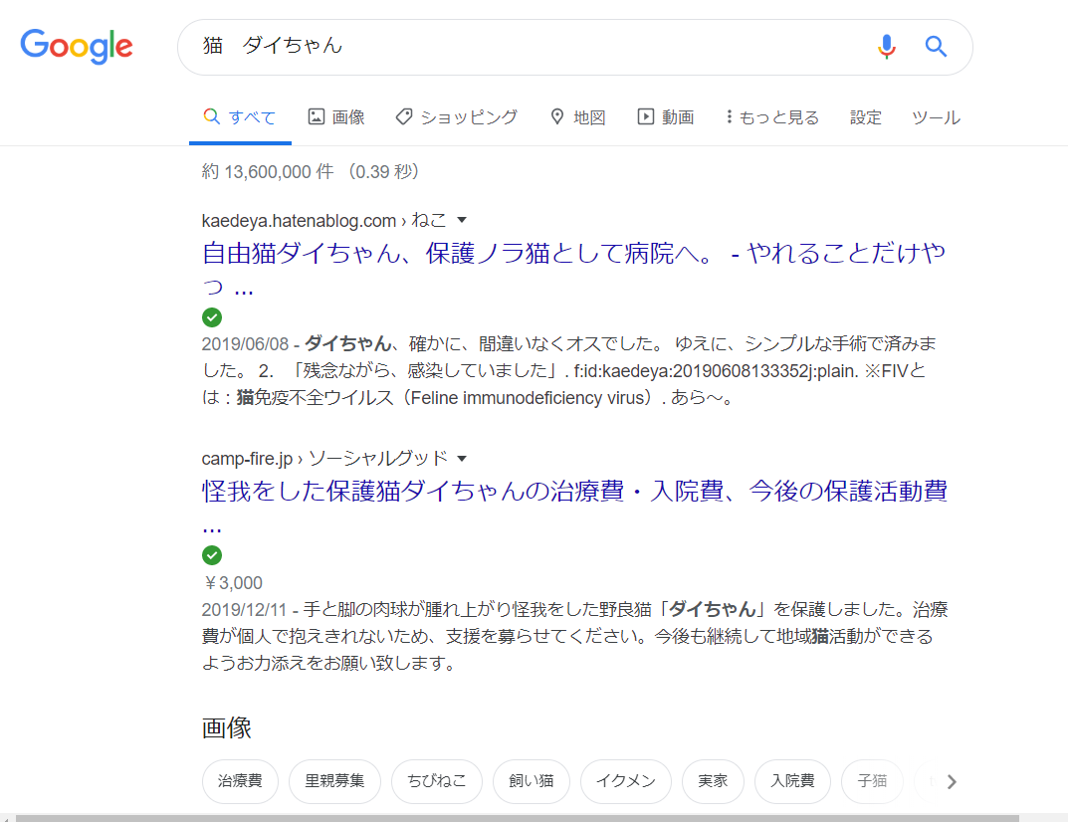
Task: Click the kaedeya.hatenablog.com › ねこ breadcrumb
Action: click(x=324, y=220)
